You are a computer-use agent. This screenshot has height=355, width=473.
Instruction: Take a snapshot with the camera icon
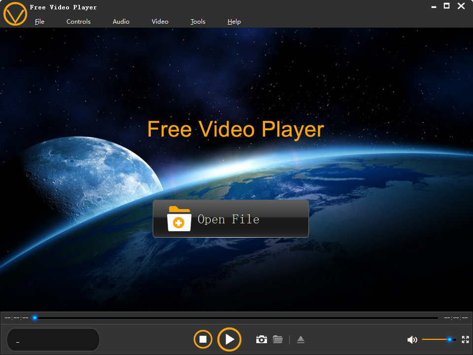coord(261,339)
